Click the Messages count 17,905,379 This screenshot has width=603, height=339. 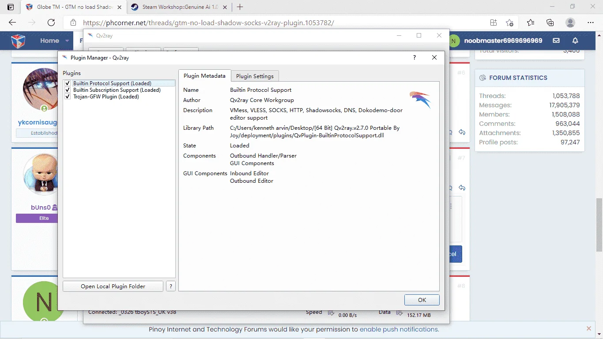565,105
